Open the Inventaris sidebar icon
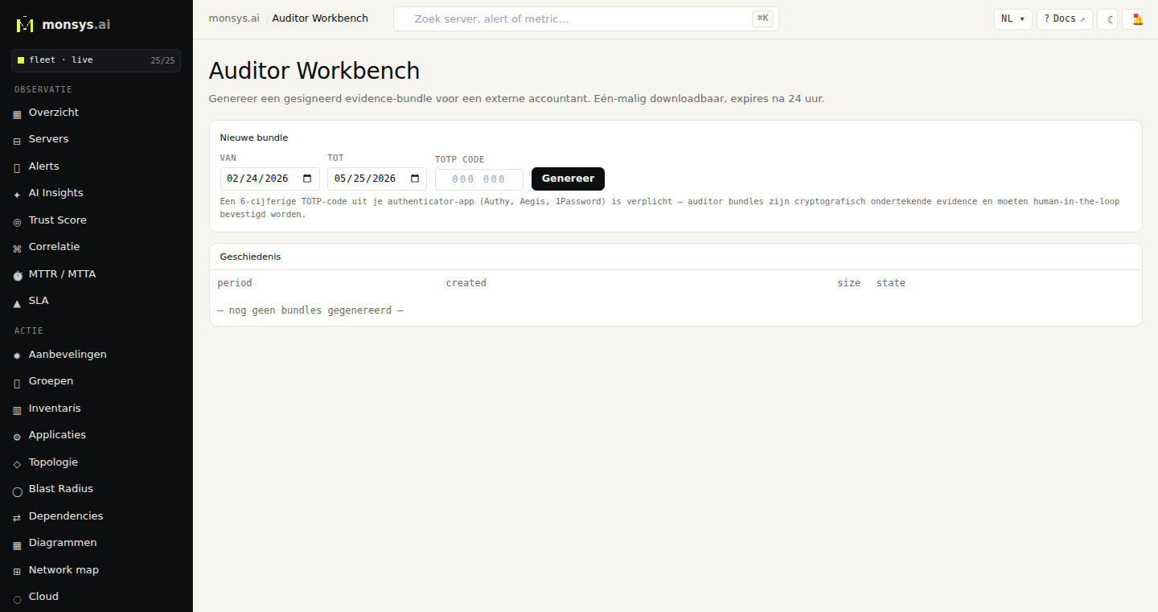 (17, 409)
